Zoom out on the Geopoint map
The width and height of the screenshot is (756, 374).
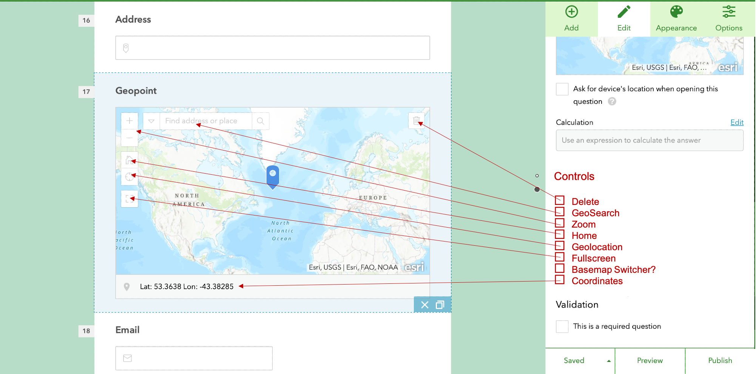[130, 138]
